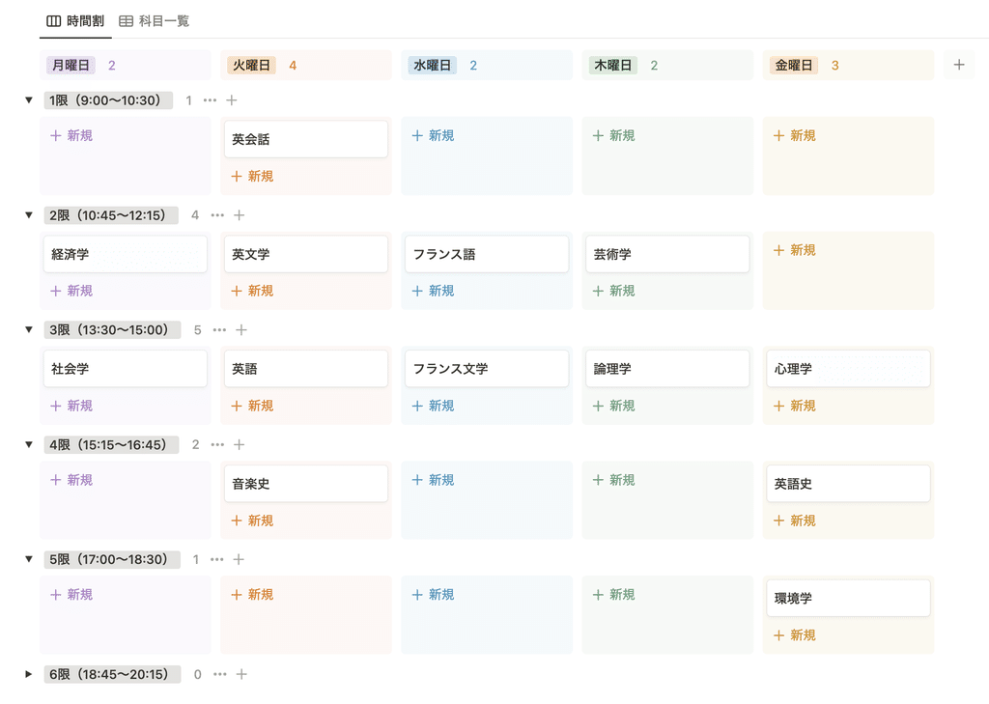Open the 論理学 card

(x=667, y=369)
